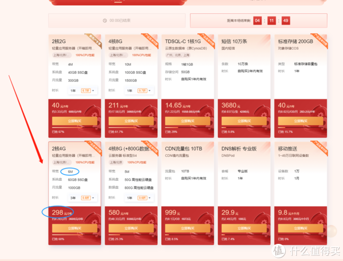The width and height of the screenshot is (343, 261).
Task: Click the 60GB SSD盘 value in 2核4G card
Action: click(78, 180)
